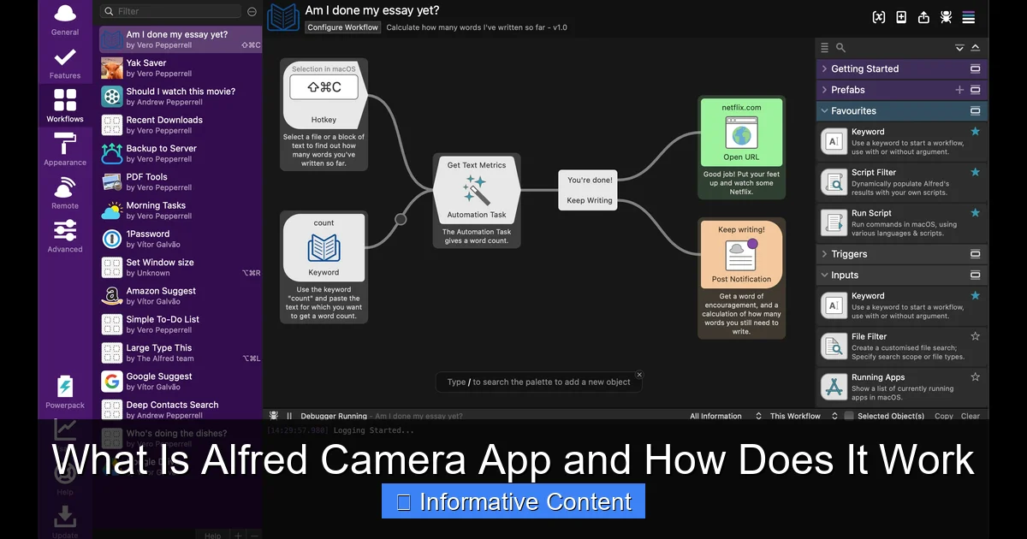This screenshot has height=539, width=1027.
Task: Open the General preferences section
Action: pos(64,19)
